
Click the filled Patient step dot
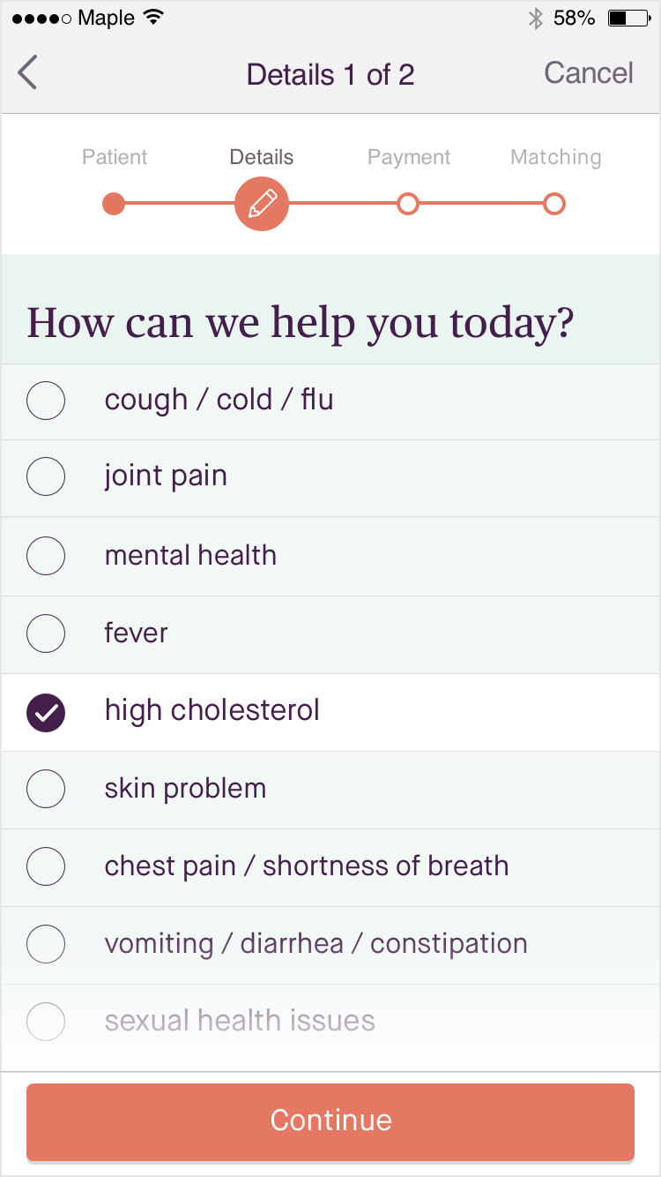point(114,204)
